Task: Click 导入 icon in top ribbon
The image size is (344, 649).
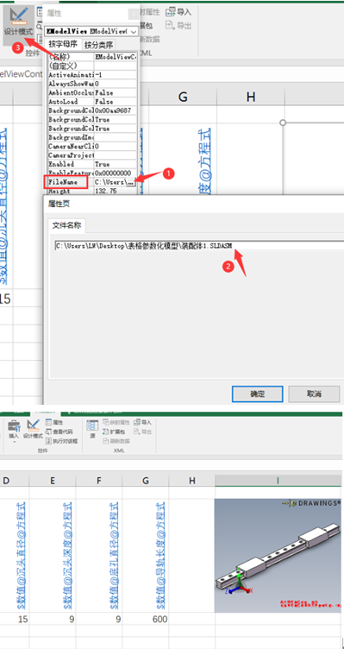Action: pos(178,12)
